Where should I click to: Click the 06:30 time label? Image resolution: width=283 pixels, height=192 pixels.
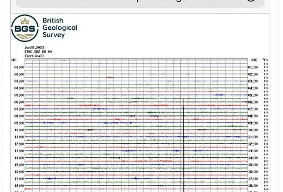(x=253, y=102)
